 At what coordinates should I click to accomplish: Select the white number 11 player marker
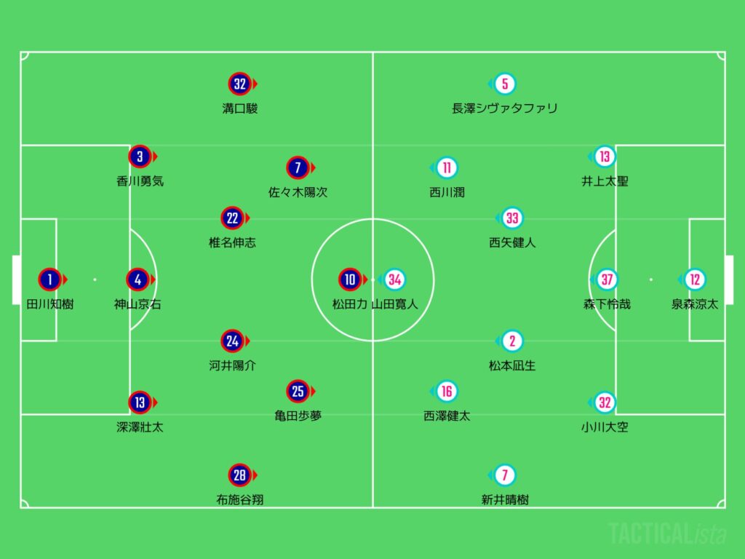coord(447,168)
